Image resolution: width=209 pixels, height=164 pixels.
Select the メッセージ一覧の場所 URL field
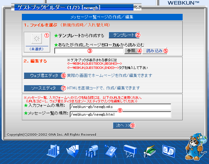click(120, 114)
